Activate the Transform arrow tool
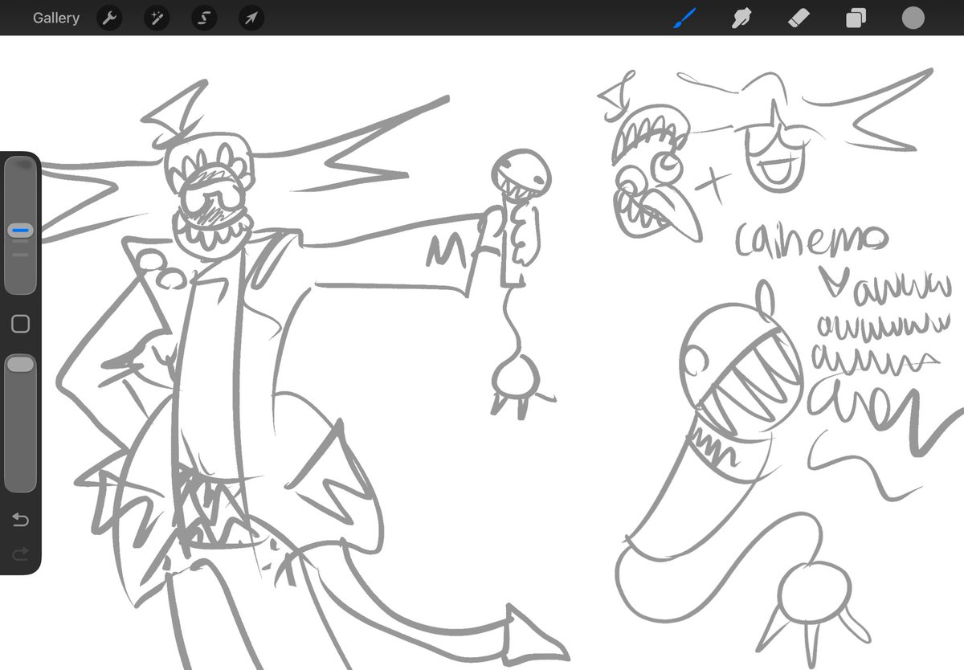 [251, 18]
